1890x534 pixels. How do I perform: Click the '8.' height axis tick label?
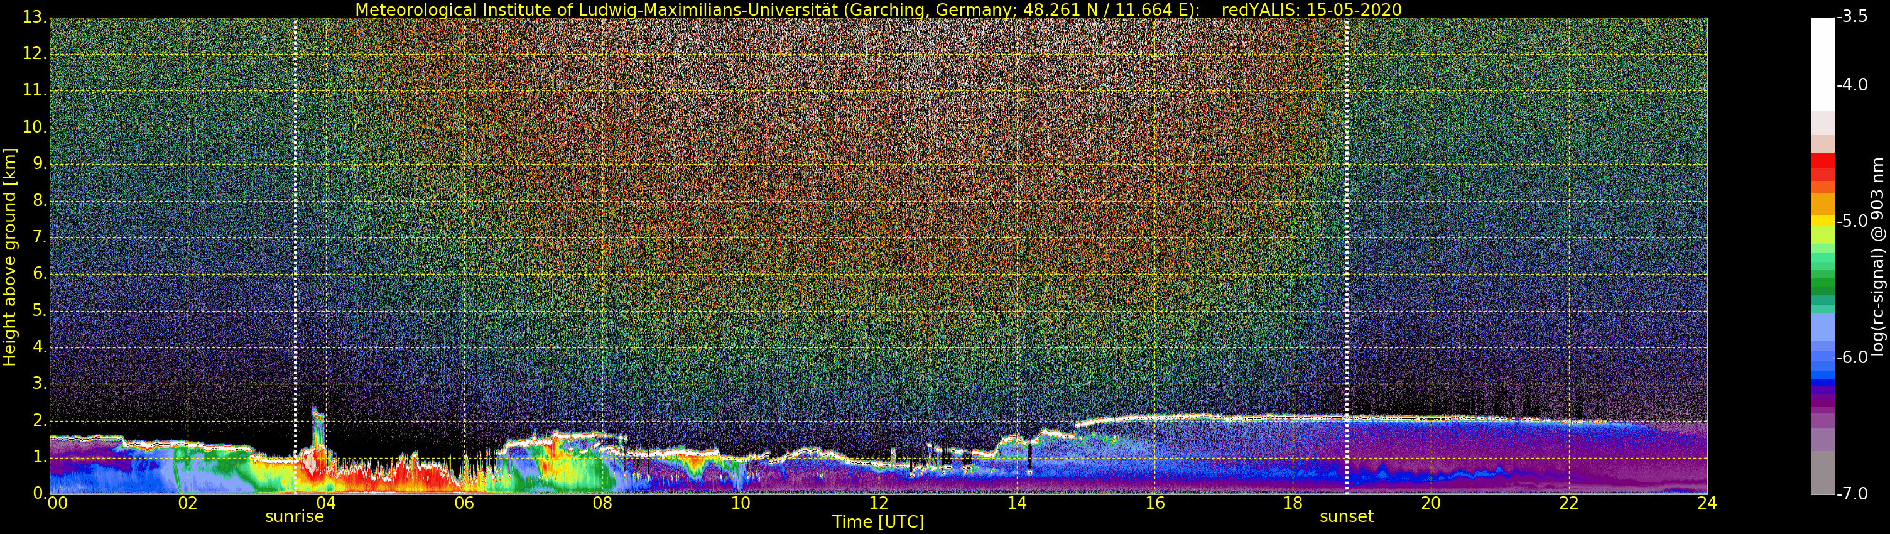pos(40,200)
